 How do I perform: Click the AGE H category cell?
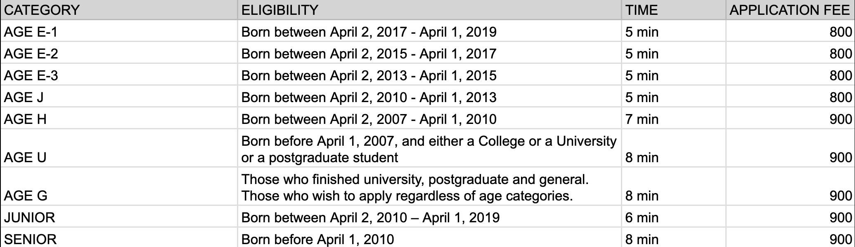tap(119, 118)
